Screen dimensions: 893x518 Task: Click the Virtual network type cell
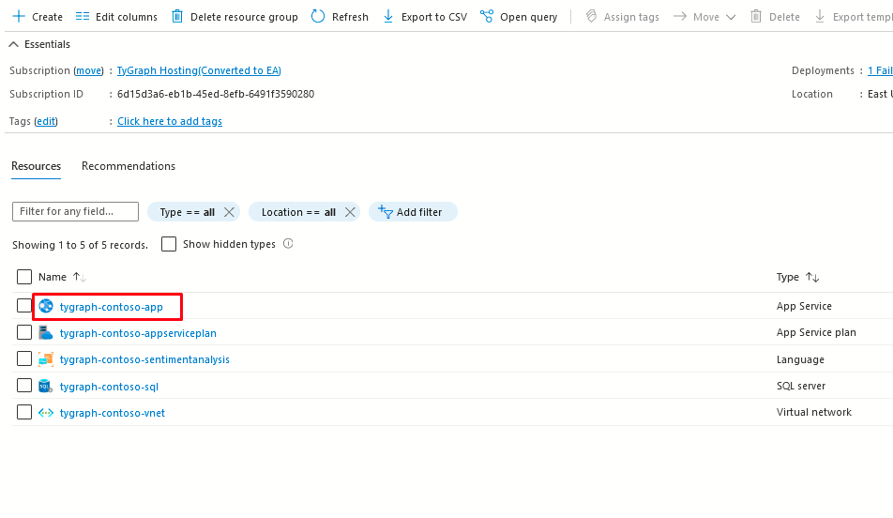click(x=814, y=412)
